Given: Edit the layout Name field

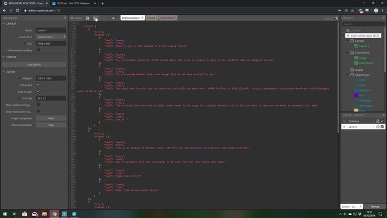Looking at the screenshot, I should (x=51, y=30).
